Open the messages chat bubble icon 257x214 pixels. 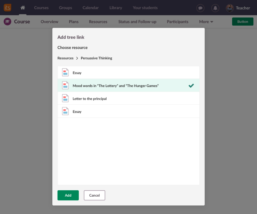pyautogui.click(x=200, y=8)
